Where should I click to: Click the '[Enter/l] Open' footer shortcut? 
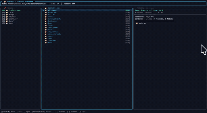point(23,112)
